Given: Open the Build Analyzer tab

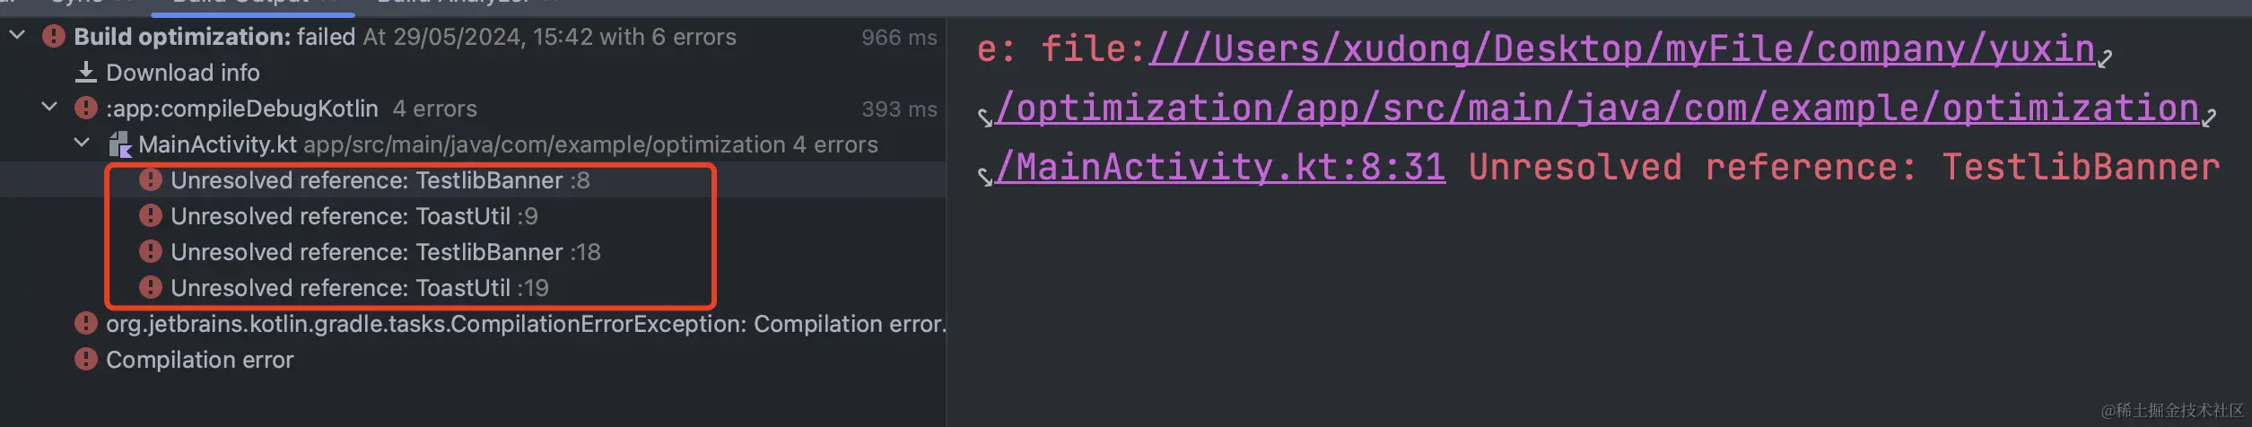Looking at the screenshot, I should coord(453,4).
